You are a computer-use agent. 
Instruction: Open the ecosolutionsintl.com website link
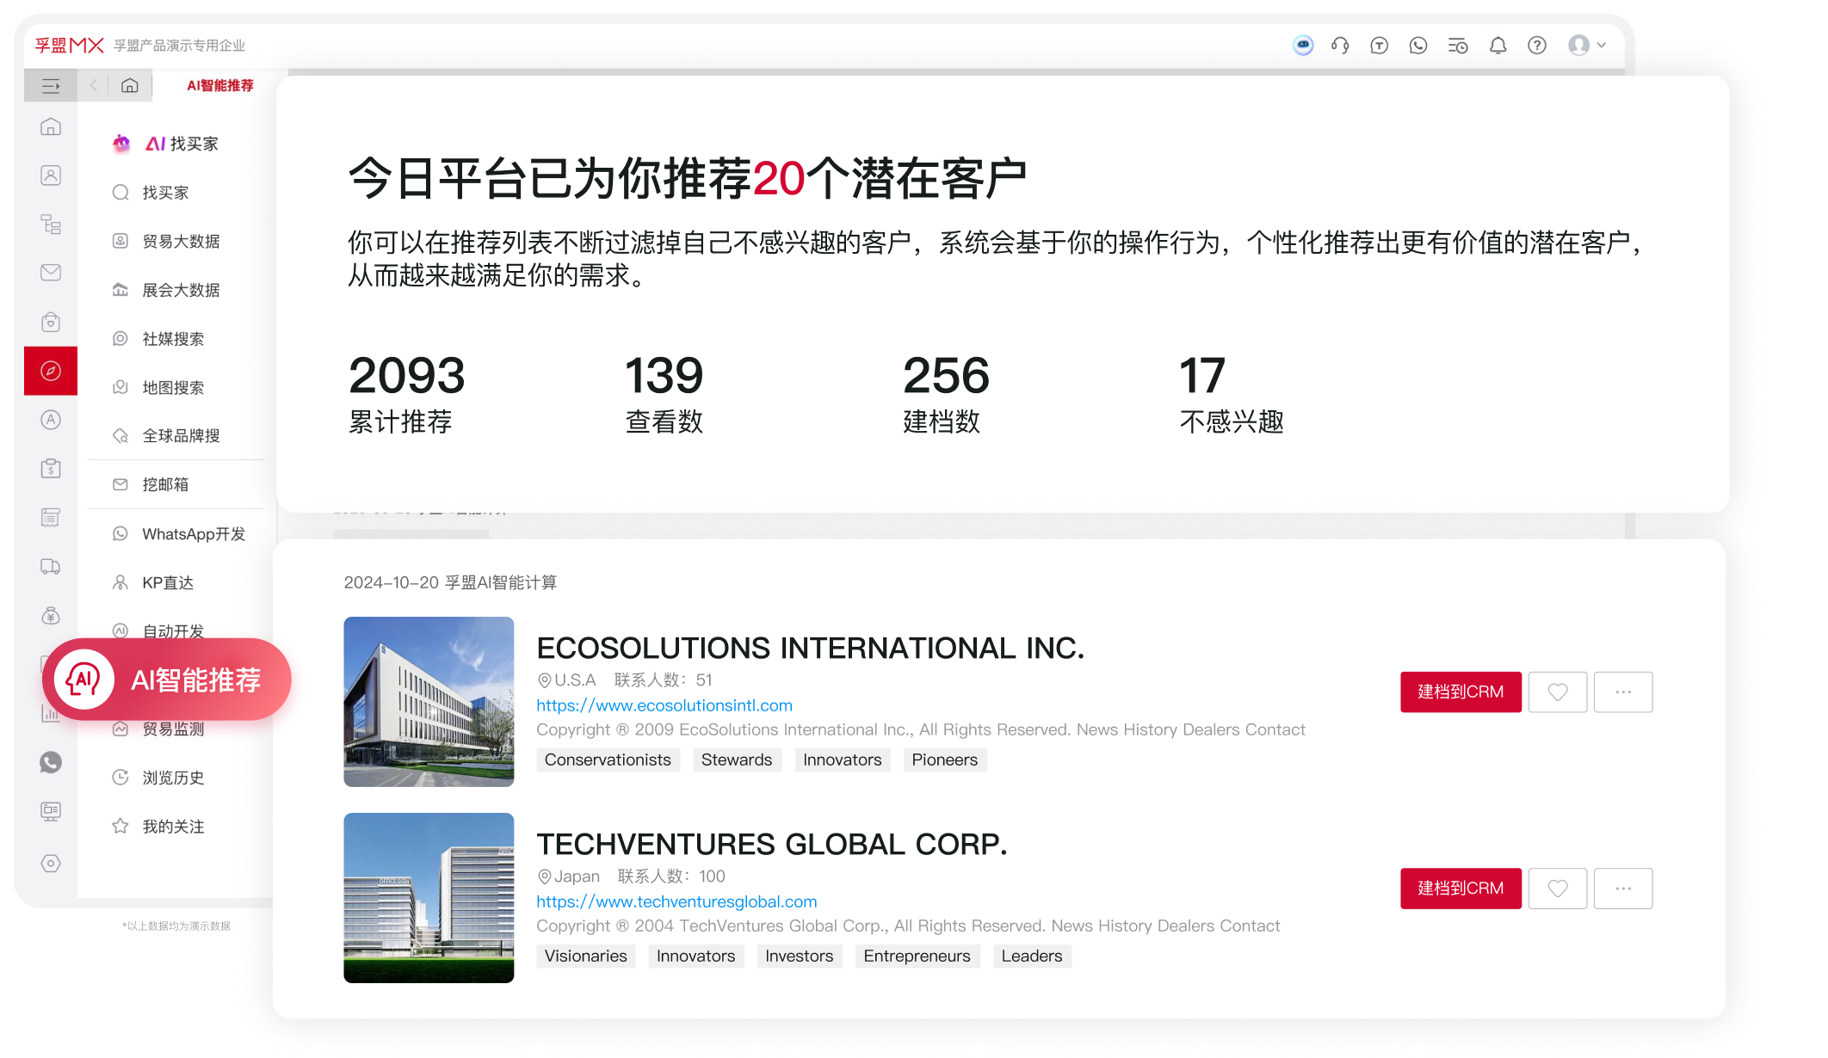(x=664, y=705)
